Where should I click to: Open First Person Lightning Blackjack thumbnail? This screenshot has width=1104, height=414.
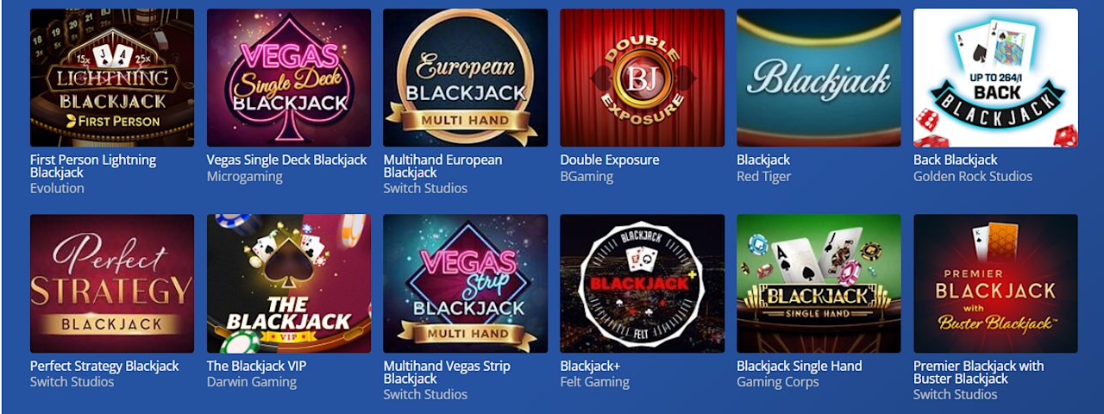click(112, 78)
